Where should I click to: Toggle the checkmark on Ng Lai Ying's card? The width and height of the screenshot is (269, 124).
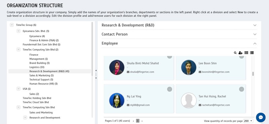[x=169, y=89]
